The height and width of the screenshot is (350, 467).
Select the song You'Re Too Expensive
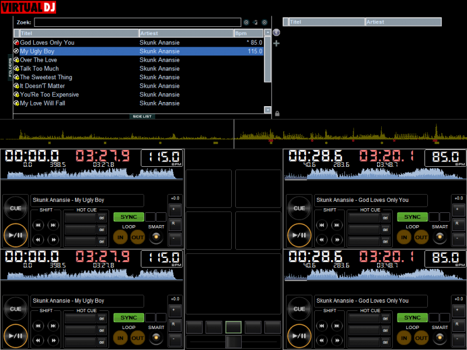click(138, 94)
